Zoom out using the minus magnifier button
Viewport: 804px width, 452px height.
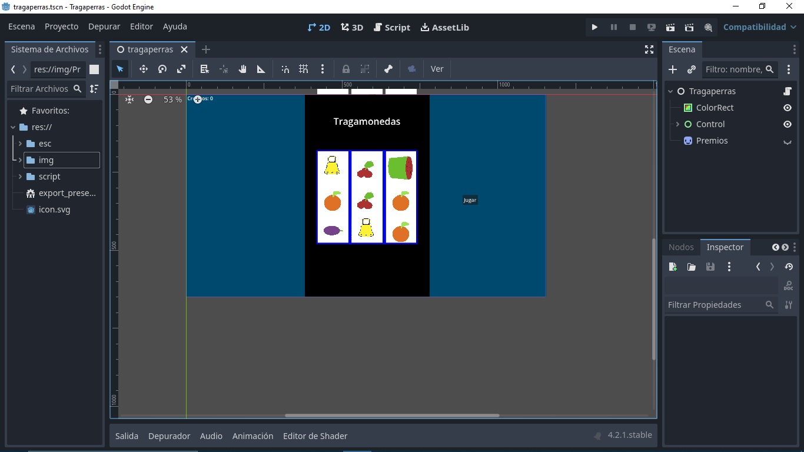(148, 99)
